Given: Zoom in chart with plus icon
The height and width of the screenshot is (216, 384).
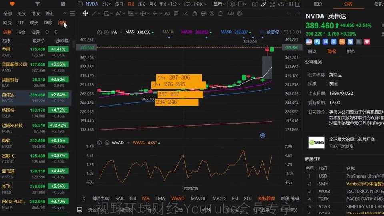Looking at the screenshot, I should tap(299, 32).
